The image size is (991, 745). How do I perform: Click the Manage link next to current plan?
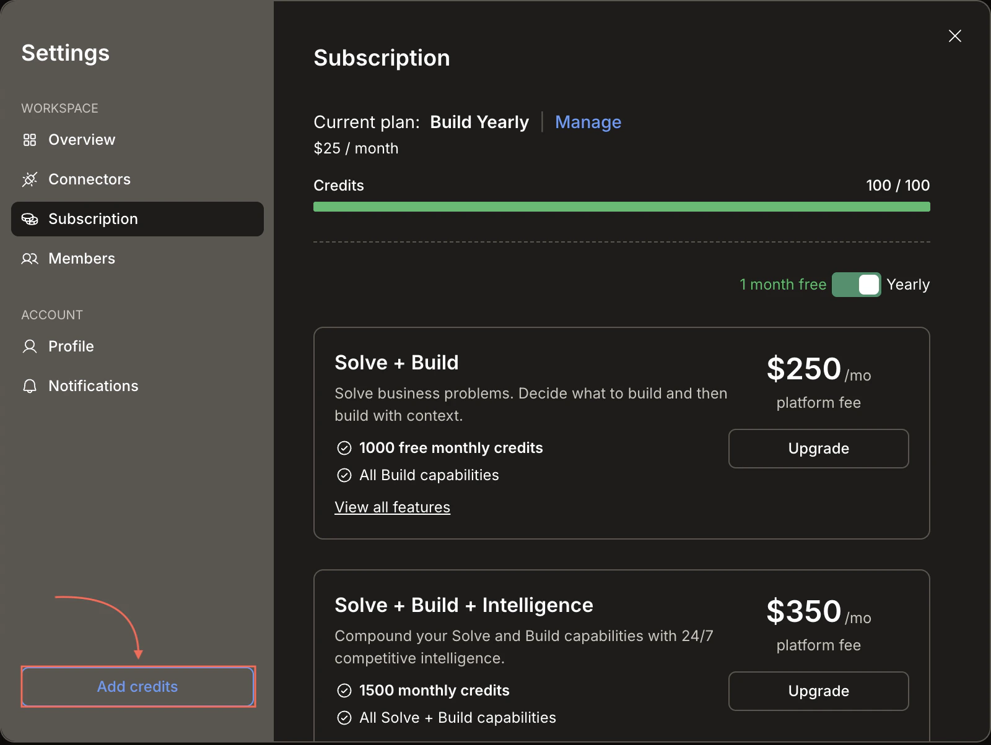tap(588, 122)
